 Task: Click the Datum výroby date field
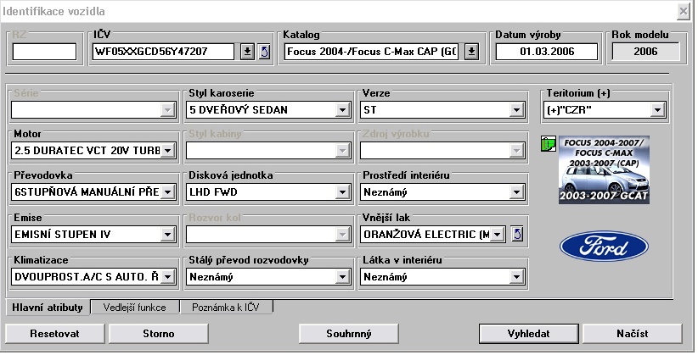[547, 52]
